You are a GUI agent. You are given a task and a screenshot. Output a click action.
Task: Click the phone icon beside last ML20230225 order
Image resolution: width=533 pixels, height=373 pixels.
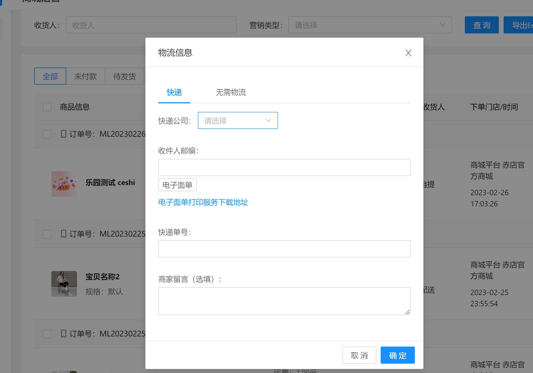63,333
